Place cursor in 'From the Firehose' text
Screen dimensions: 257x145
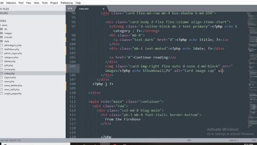123,119
